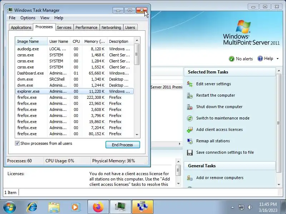Viewport: 286px width, 214px height.
Task: Open Windows Explorer folder icon in taskbar
Action: [x=54, y=207]
